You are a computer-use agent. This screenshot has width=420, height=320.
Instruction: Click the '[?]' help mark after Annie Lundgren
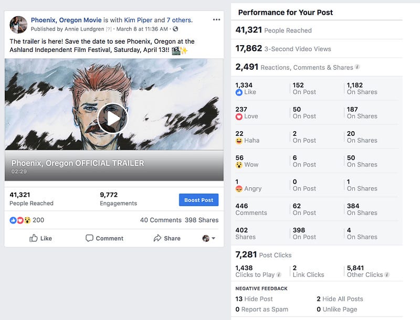coord(109,29)
